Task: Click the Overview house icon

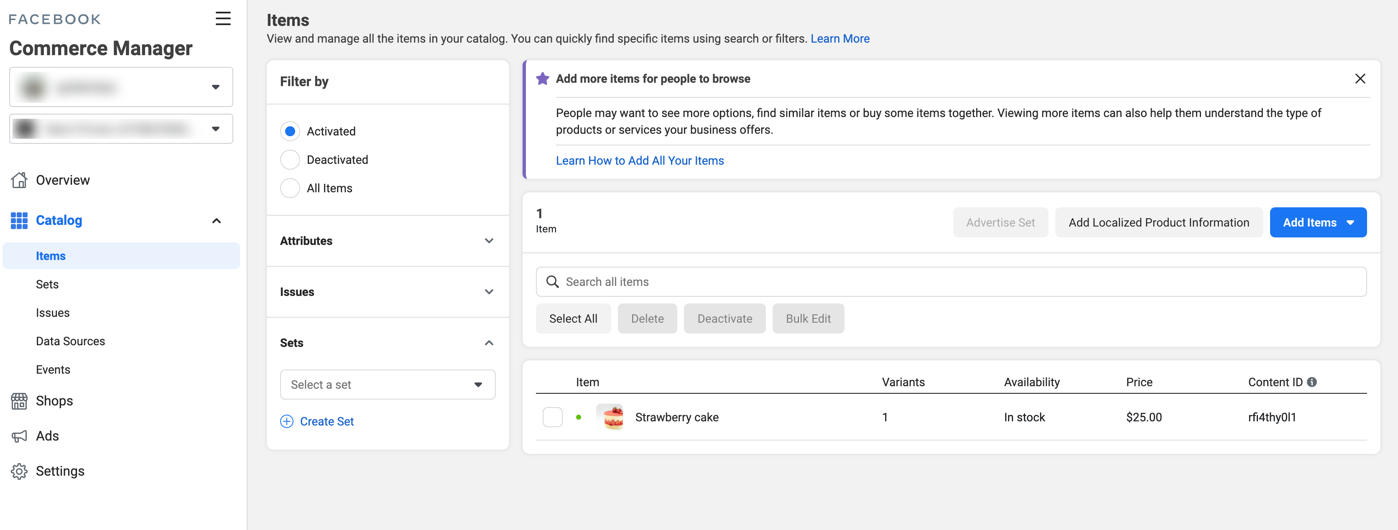Action: pos(19,180)
